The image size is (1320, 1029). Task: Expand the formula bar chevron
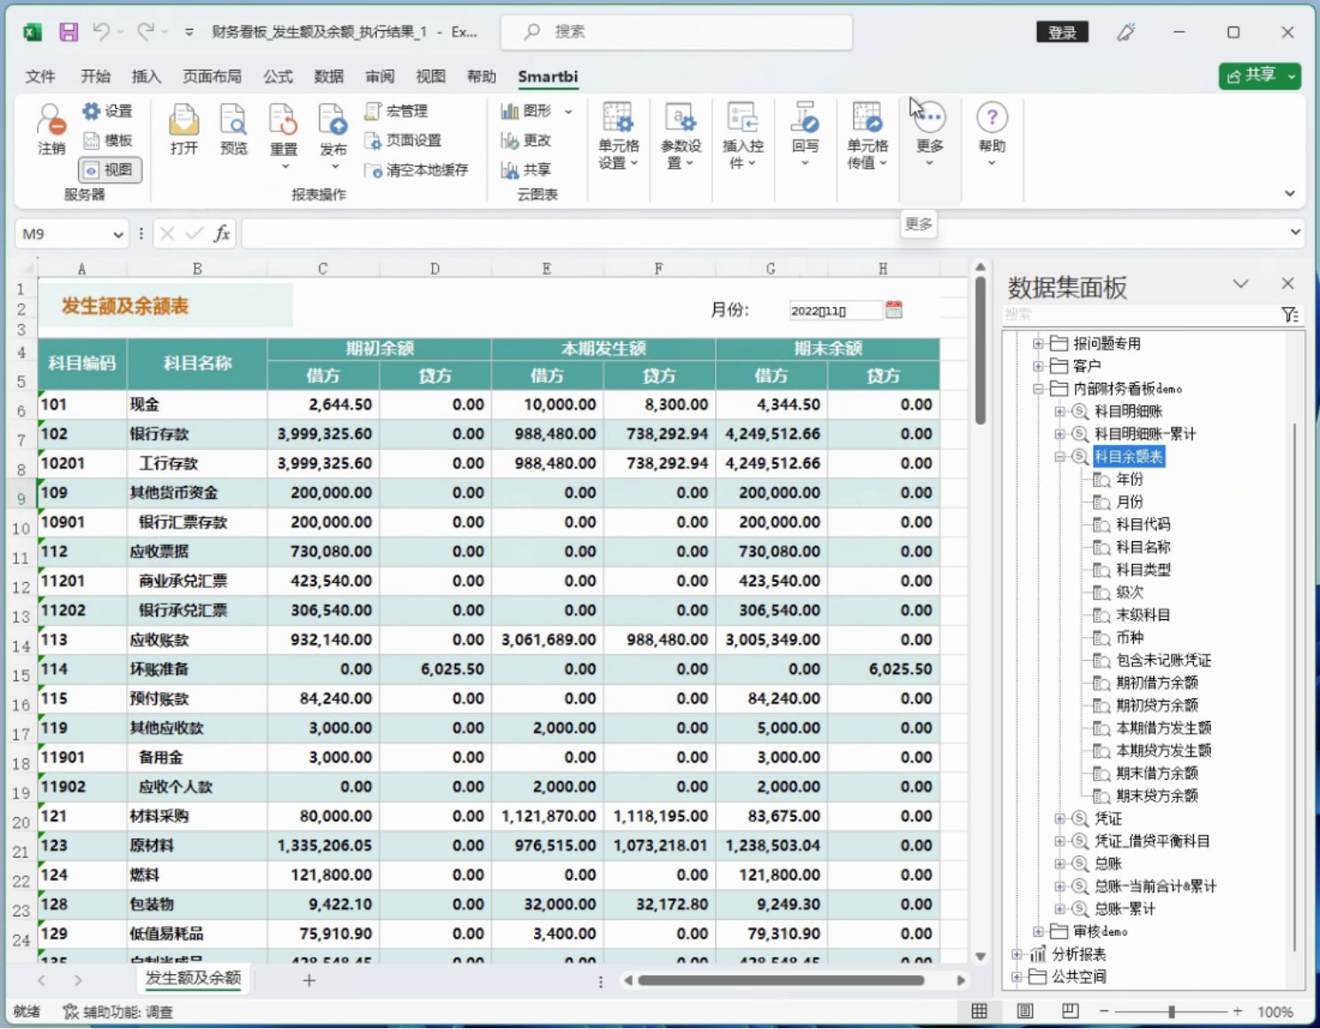point(1295,232)
